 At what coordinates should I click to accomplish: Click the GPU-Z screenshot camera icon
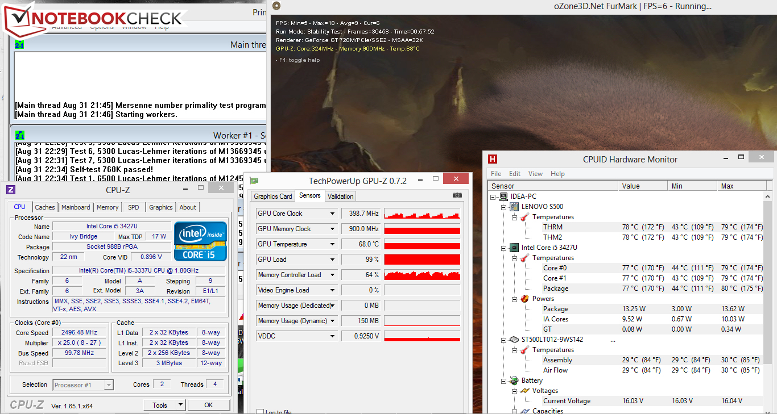(x=457, y=195)
